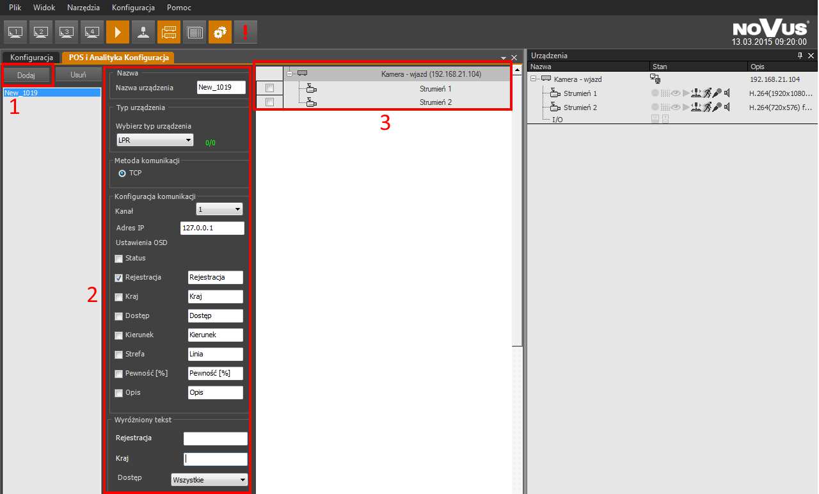819x494 pixels.
Task: Collapse Kamera - wjazd (192.168.21.104) in center list
Action: (x=290, y=74)
